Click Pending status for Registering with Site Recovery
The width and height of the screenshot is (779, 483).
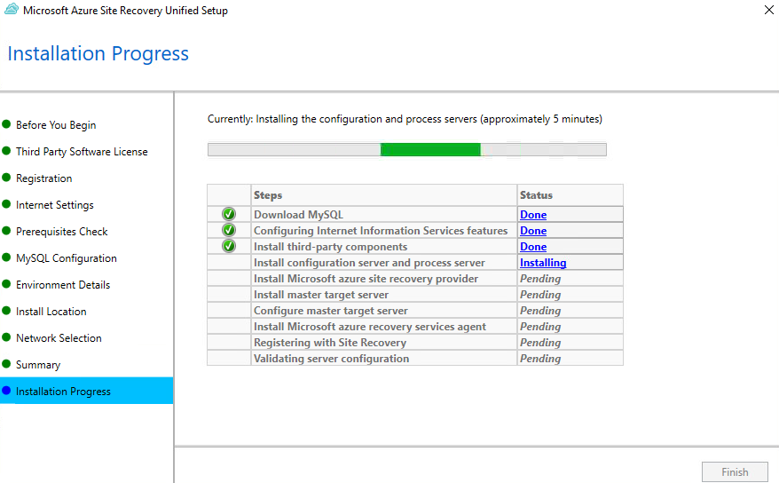[x=540, y=343]
